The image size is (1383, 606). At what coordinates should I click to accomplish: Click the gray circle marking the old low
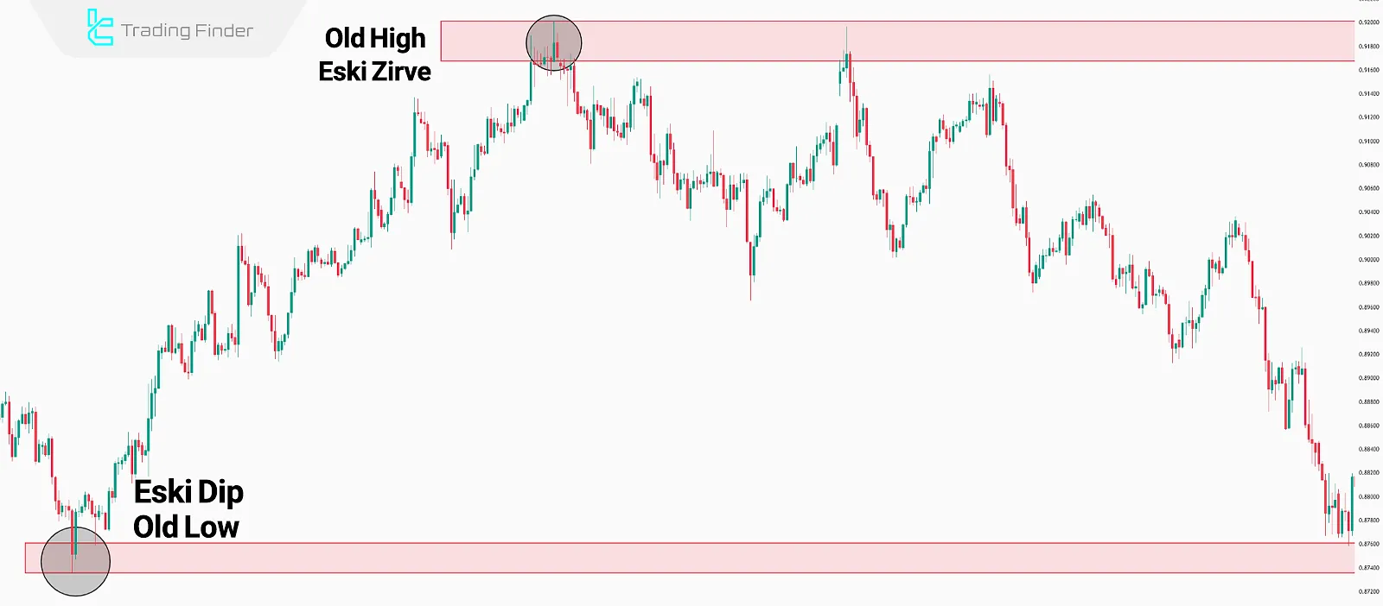[x=76, y=561]
